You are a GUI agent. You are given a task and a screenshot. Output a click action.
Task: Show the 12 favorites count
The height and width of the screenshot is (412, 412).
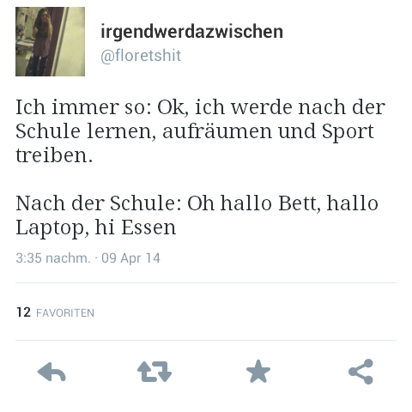23,312
